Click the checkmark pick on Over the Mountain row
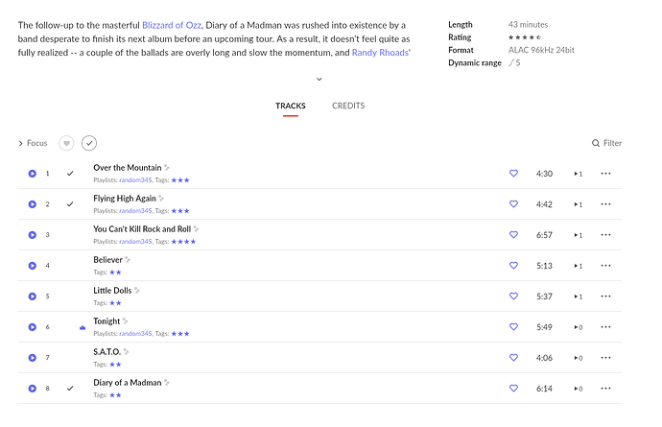The width and height of the screenshot is (662, 427). pyautogui.click(x=70, y=173)
